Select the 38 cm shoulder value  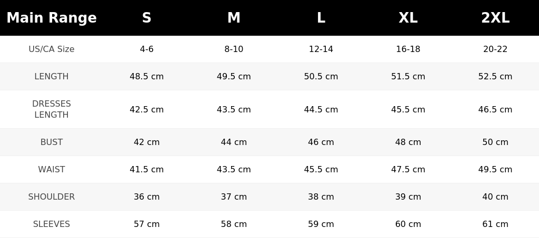pyautogui.click(x=321, y=197)
